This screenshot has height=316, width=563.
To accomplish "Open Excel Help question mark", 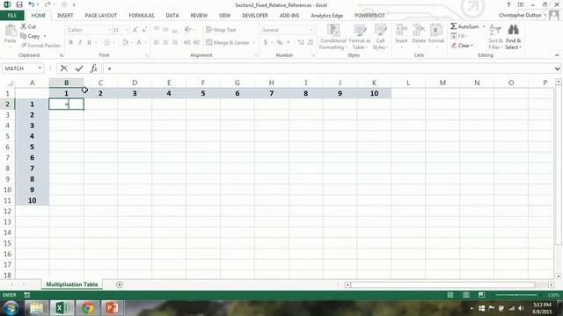I will click(x=508, y=4).
